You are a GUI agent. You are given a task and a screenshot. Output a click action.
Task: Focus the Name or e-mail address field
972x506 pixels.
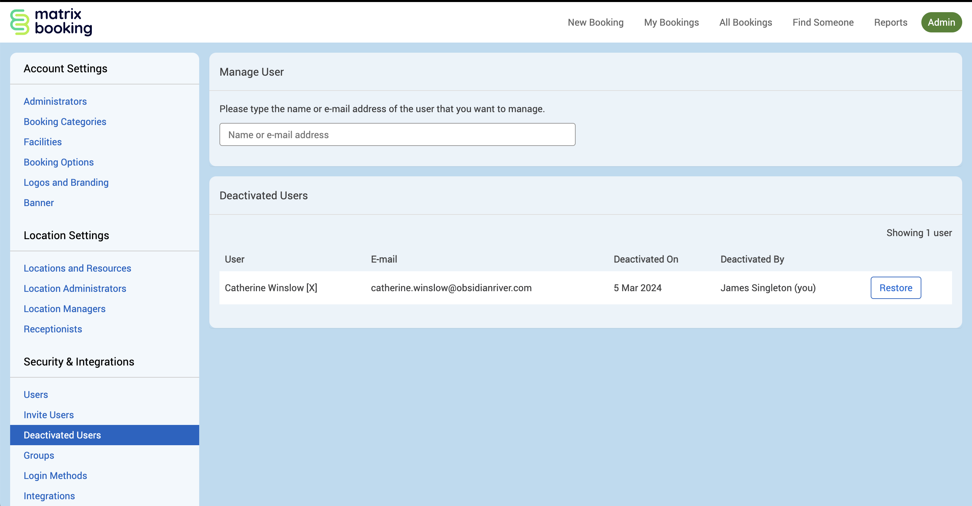(x=397, y=134)
